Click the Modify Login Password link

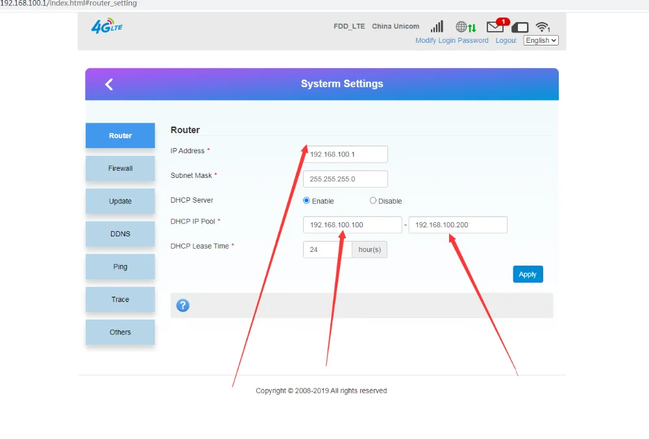[x=452, y=40]
